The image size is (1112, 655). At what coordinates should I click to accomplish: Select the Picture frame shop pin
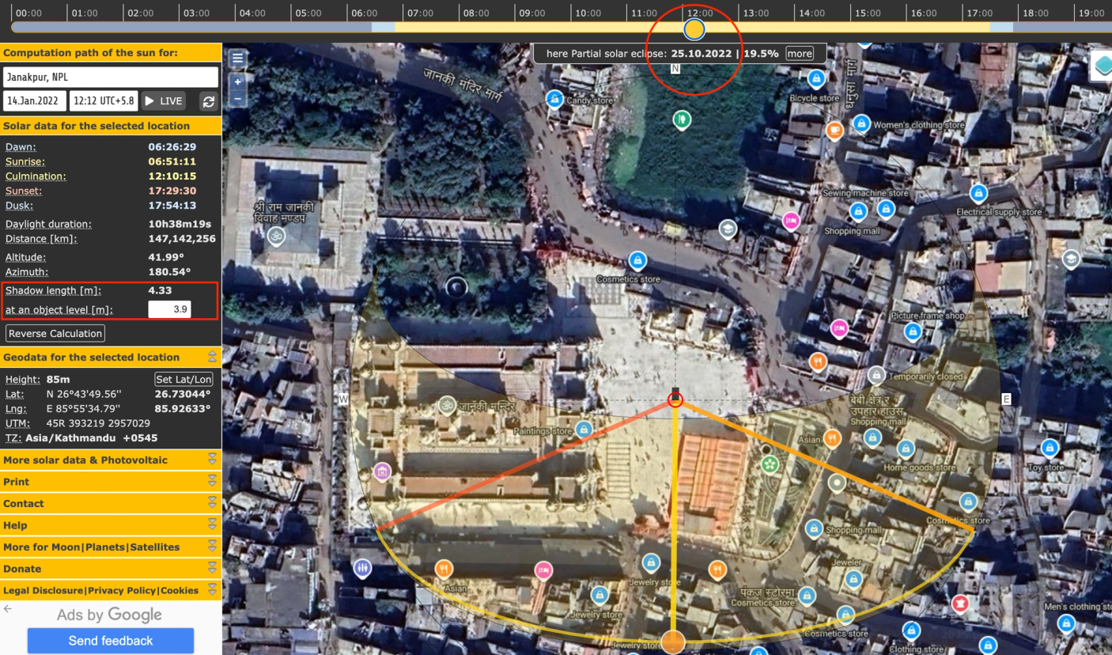pyautogui.click(x=913, y=331)
